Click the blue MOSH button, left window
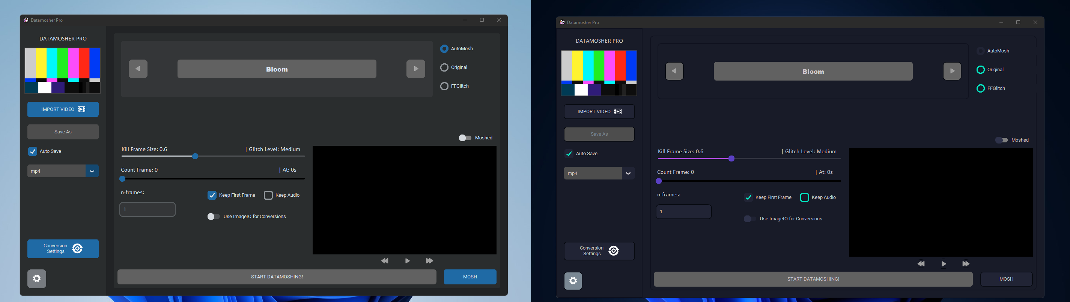The height and width of the screenshot is (302, 1070). 470,277
